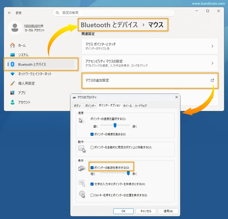Select ネットワークとインターネット in sidebar
This screenshot has height=219, width=228.
pyautogui.click(x=35, y=74)
